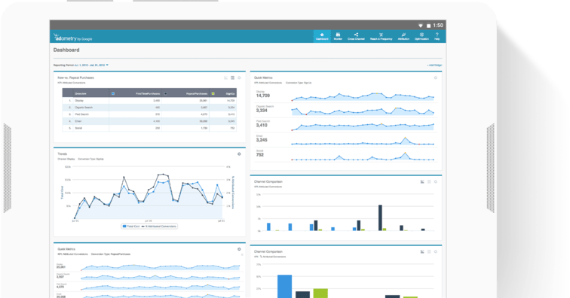Click the Social 752 metric value
The image size is (570, 298).
pyautogui.click(x=259, y=155)
